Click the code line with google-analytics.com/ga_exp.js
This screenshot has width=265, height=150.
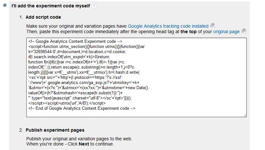[x=84, y=83]
